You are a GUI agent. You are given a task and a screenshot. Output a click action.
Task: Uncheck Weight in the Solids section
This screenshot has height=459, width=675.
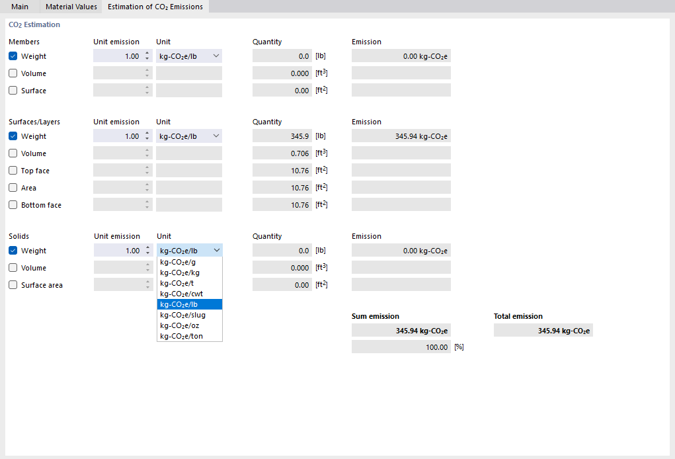tap(13, 250)
